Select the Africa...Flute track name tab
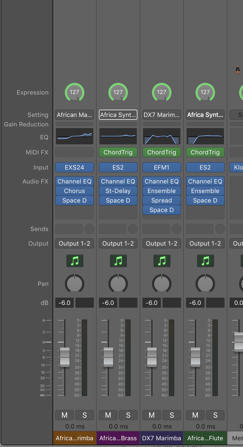Screen dimensions: 243x447 (x=205, y=438)
